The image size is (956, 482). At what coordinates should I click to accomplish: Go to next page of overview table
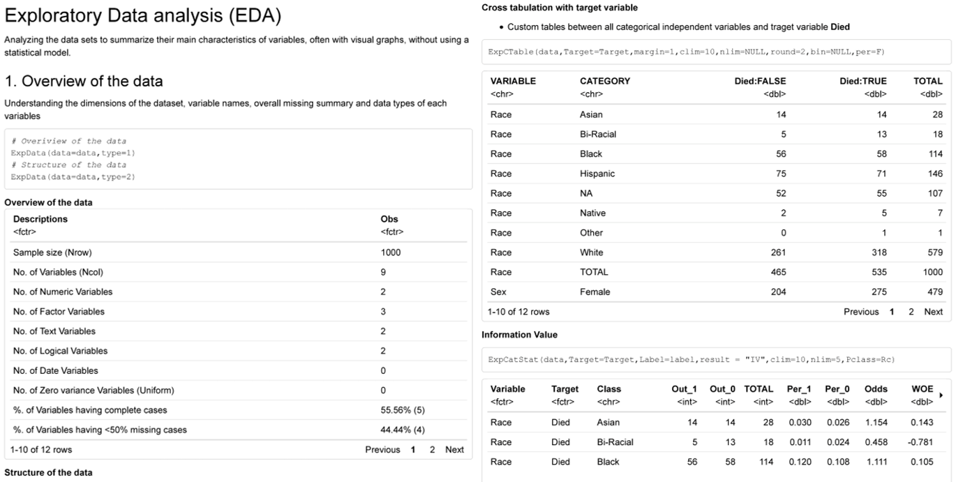[x=454, y=450]
